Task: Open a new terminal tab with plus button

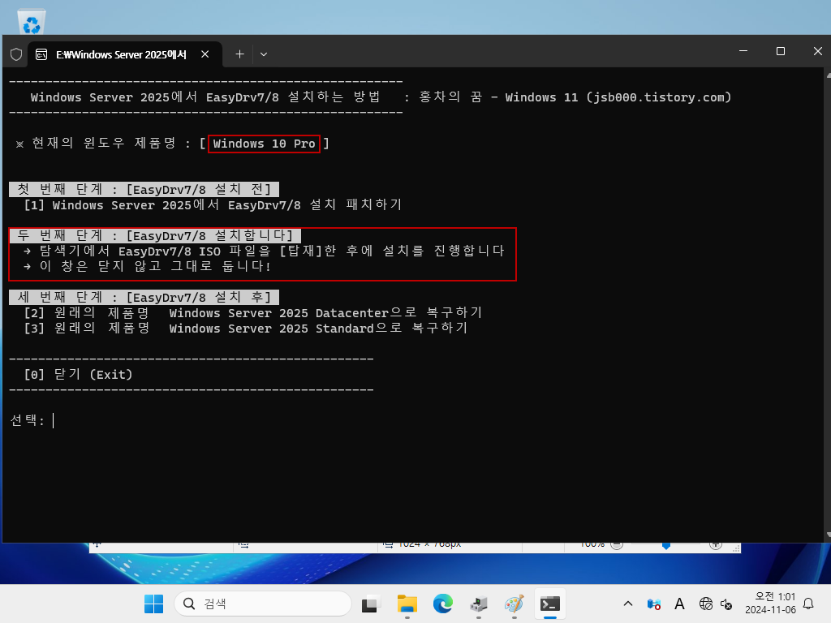Action: tap(239, 54)
